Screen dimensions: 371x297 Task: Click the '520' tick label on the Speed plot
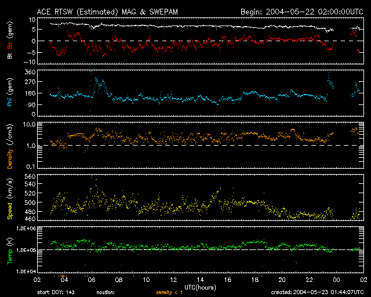point(30,193)
